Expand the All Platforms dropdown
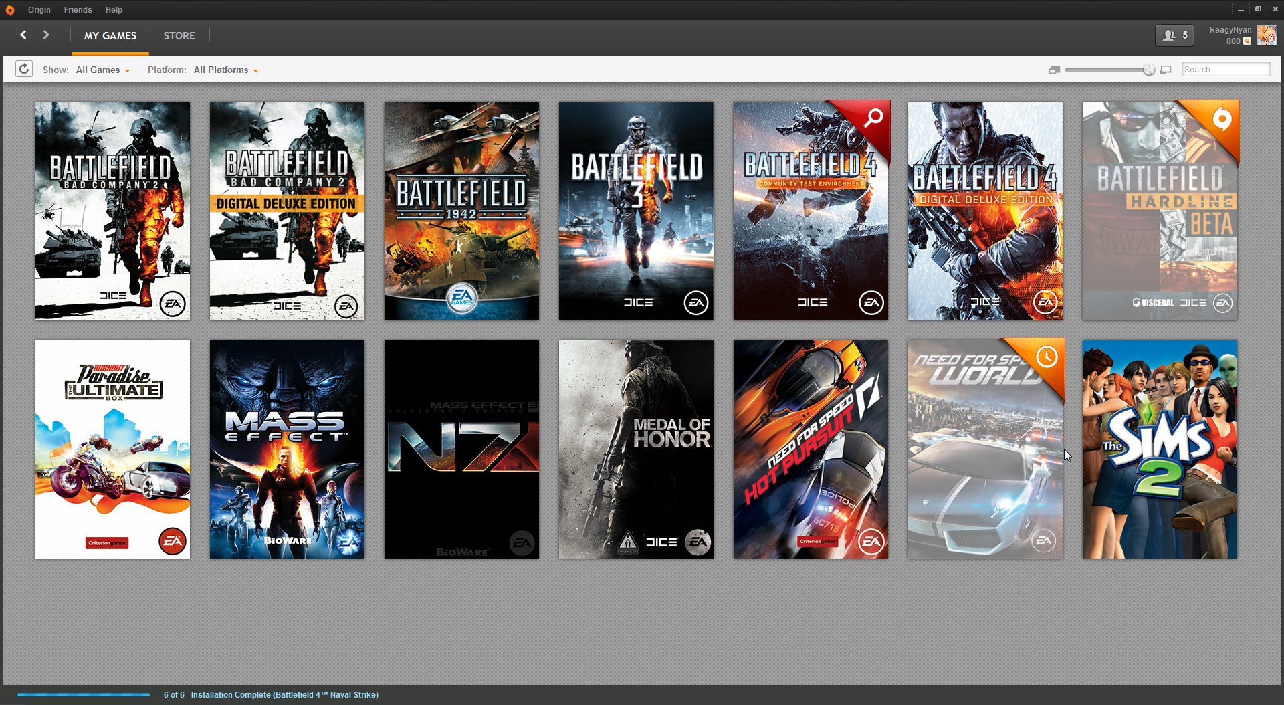Image resolution: width=1284 pixels, height=705 pixels. click(226, 70)
